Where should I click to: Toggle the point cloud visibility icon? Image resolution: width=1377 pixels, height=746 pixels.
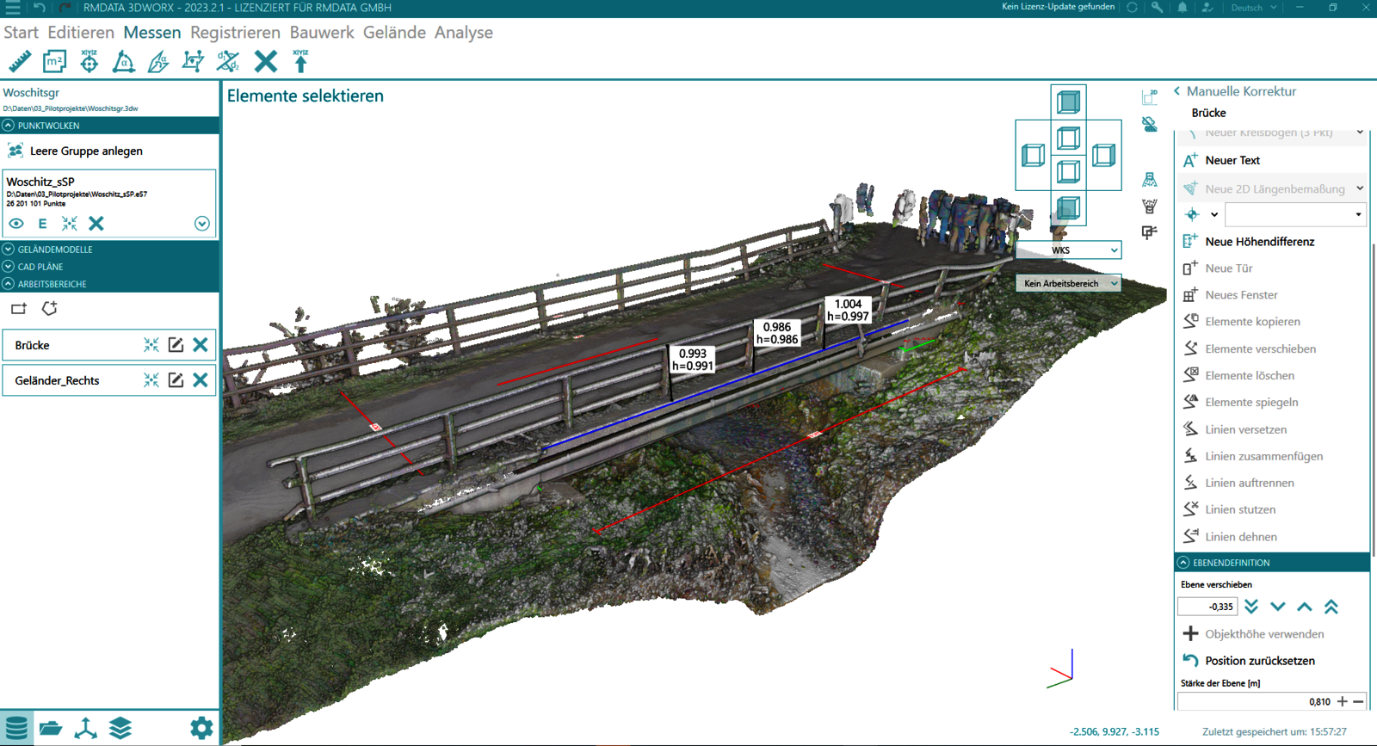(1150, 125)
